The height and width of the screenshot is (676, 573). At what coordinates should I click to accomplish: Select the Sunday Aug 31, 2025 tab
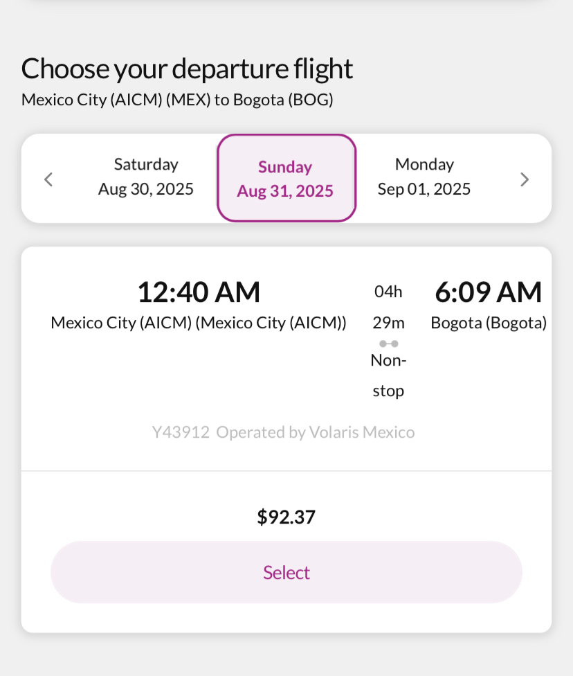point(286,179)
